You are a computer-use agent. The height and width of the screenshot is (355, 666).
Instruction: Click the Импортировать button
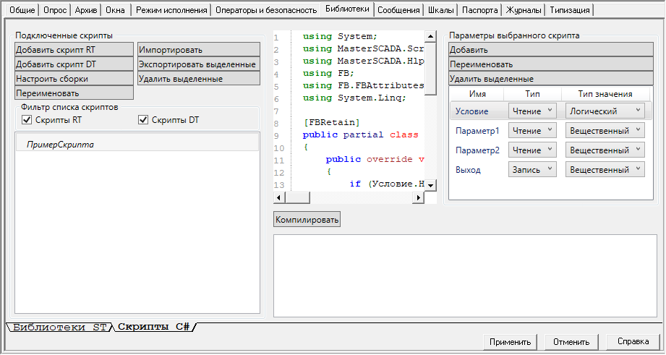(199, 50)
